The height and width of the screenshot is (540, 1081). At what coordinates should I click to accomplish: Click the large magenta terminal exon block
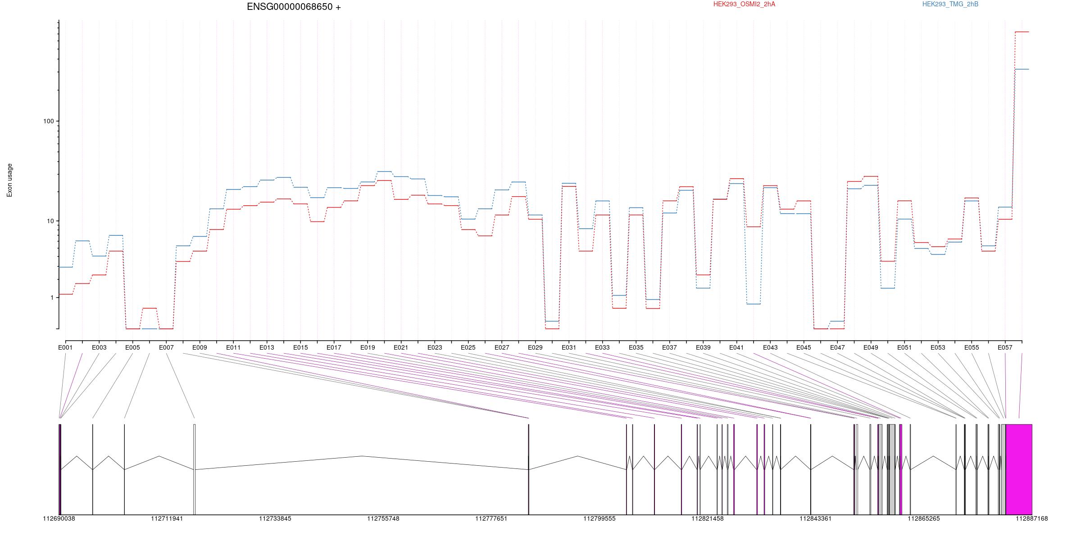click(1019, 469)
